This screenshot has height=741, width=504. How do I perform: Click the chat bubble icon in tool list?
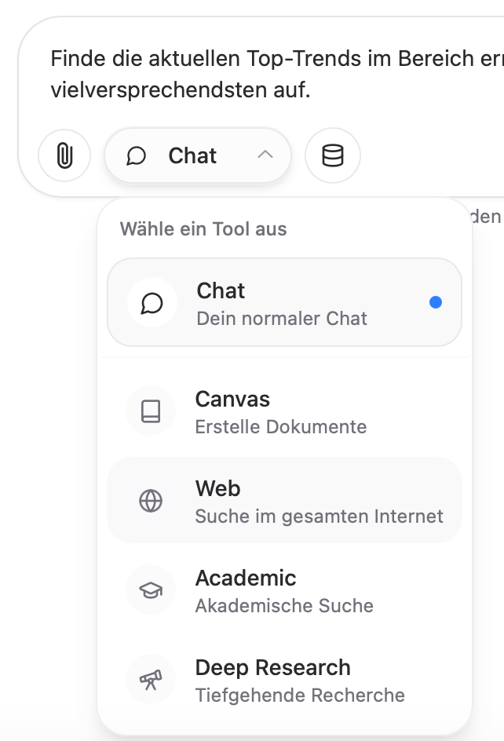152,303
